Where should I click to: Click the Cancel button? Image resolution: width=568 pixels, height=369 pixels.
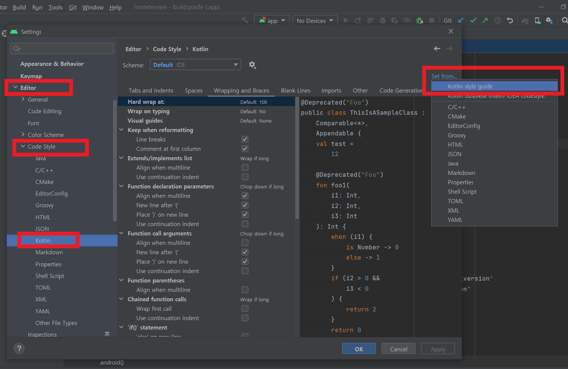(399, 349)
